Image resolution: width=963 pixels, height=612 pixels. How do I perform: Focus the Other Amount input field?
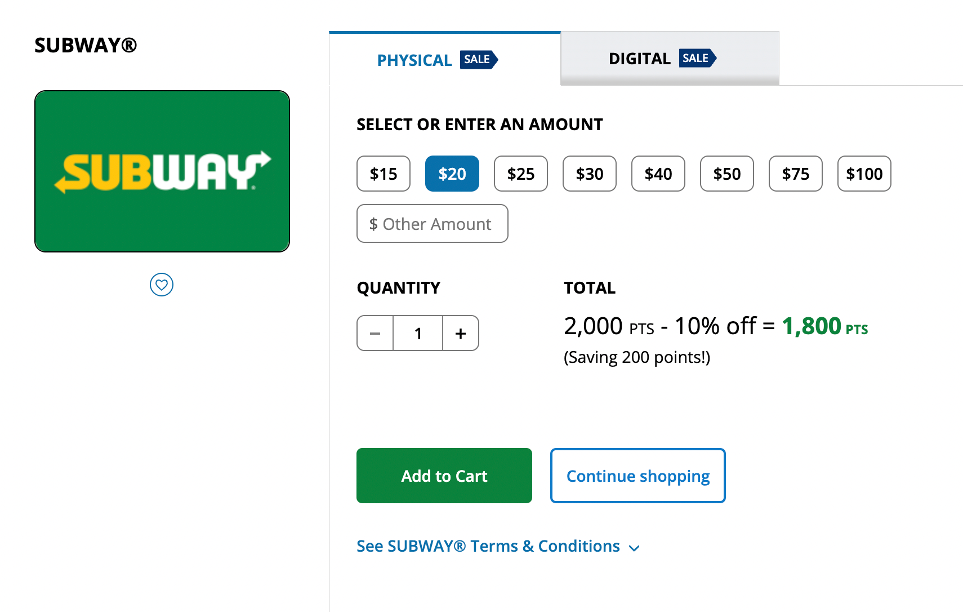(x=433, y=224)
